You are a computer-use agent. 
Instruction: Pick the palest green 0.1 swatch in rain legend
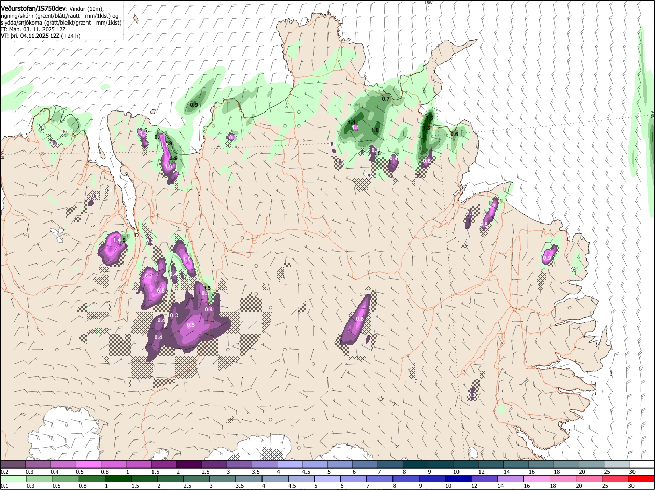[x=13, y=479]
